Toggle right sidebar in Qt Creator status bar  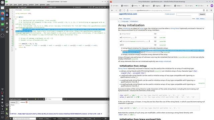106,119
